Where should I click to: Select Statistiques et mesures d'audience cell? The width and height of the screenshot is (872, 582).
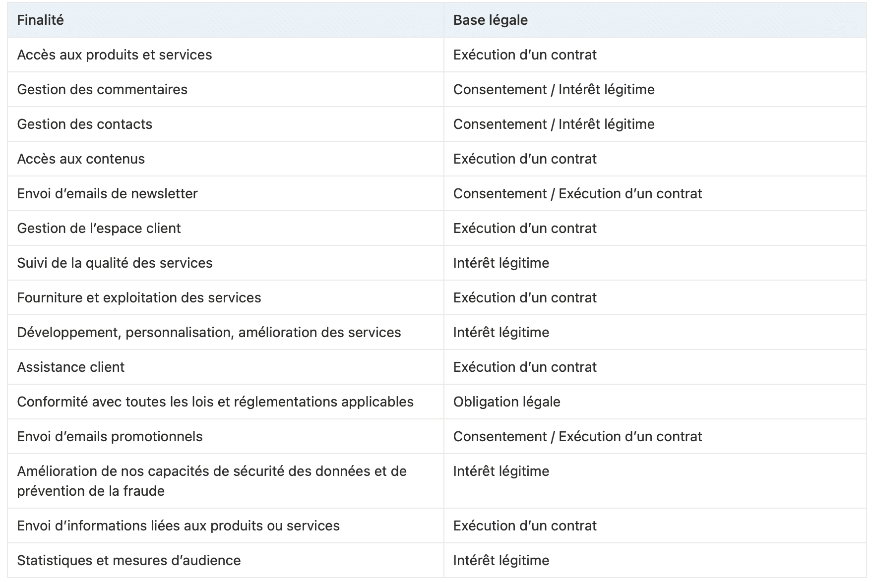click(226, 560)
